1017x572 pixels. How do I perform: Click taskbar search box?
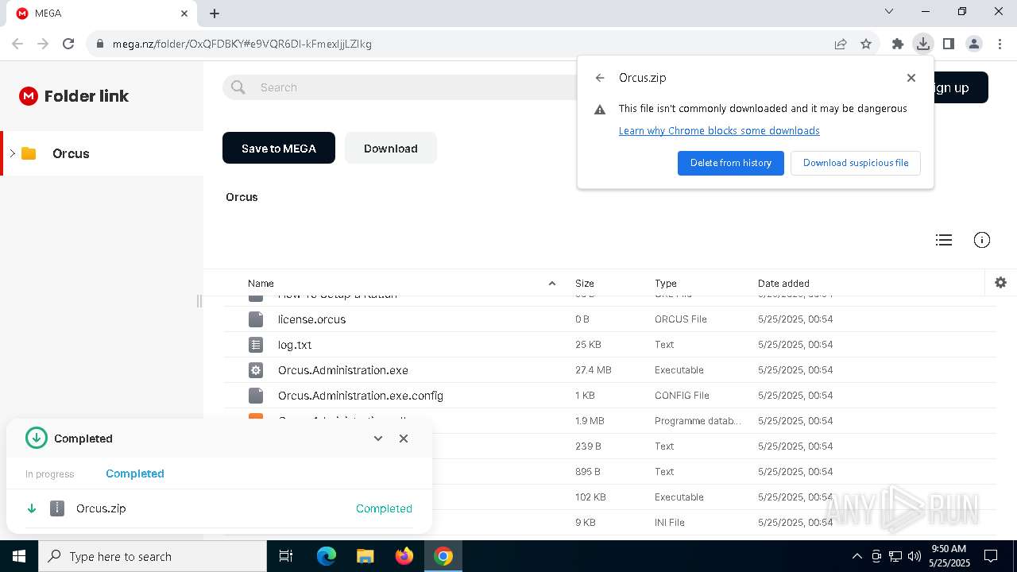pos(153,556)
